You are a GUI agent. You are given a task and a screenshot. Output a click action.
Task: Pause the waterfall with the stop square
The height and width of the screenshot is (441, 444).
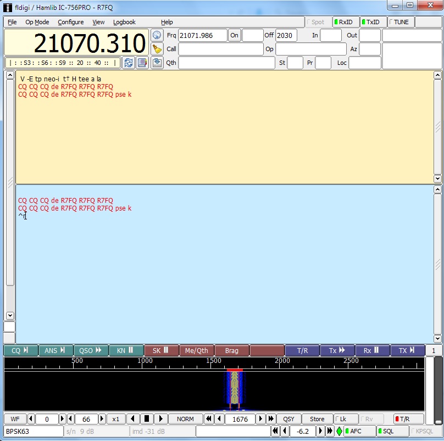(x=147, y=419)
